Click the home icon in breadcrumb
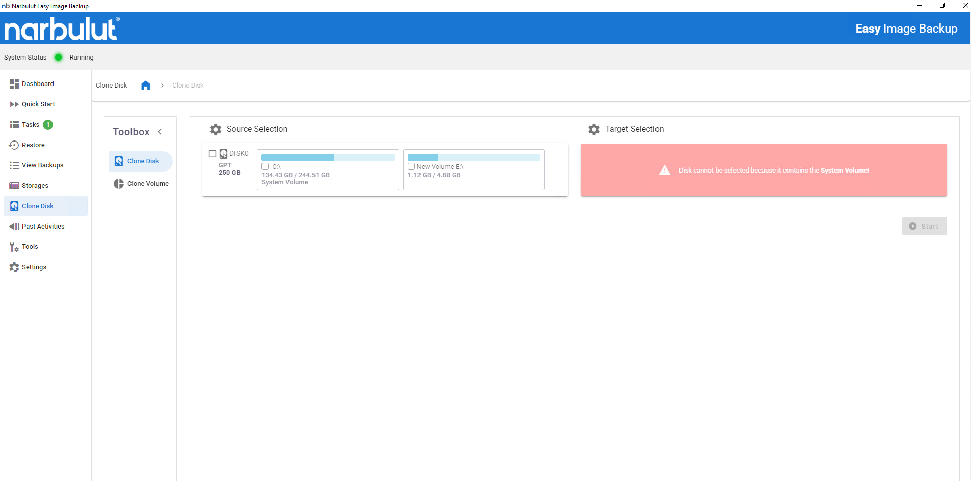This screenshot has height=481, width=971. tap(146, 86)
